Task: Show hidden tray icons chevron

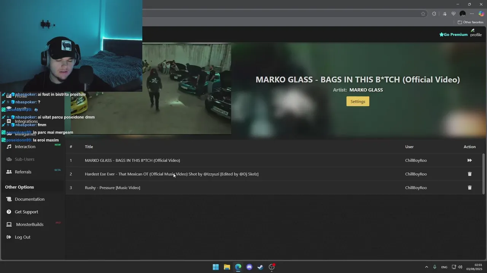Action: (427, 267)
